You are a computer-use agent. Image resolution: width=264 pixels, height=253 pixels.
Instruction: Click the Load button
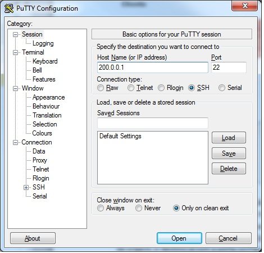pyautogui.click(x=229, y=138)
